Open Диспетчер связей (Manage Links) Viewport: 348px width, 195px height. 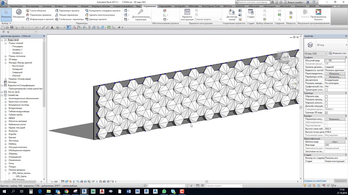[x=232, y=15]
